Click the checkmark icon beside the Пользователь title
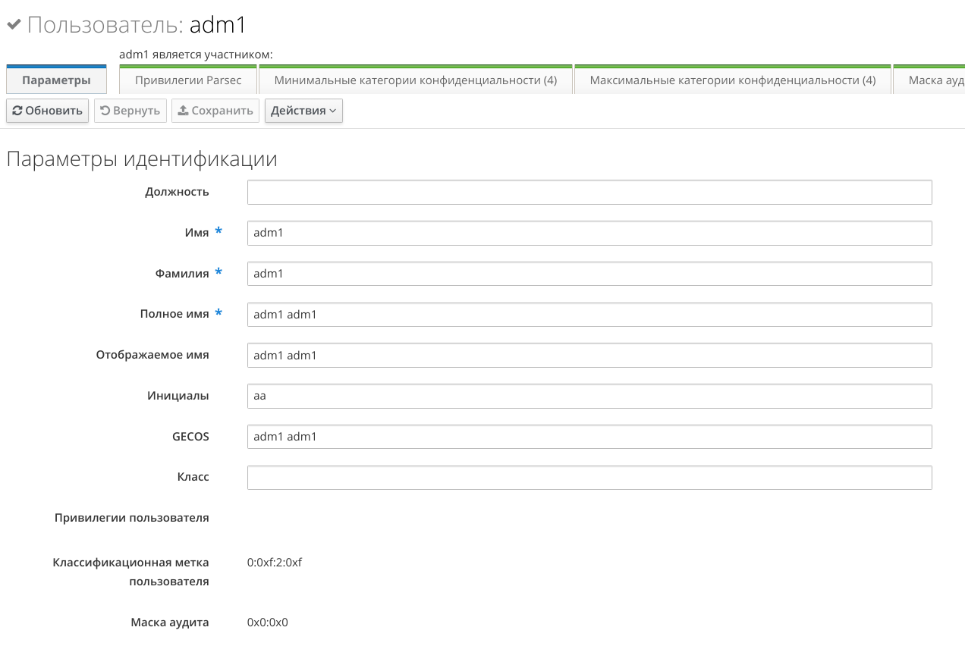965x646 pixels. 14,25
